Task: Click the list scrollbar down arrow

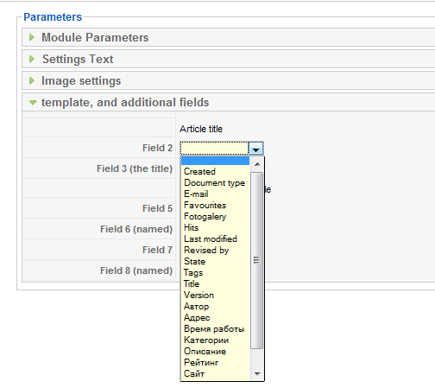Action: pyautogui.click(x=257, y=373)
